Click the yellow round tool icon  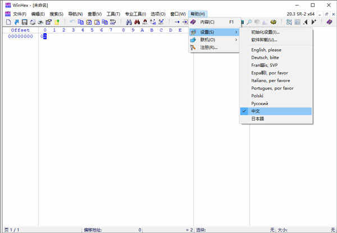pos(274,22)
